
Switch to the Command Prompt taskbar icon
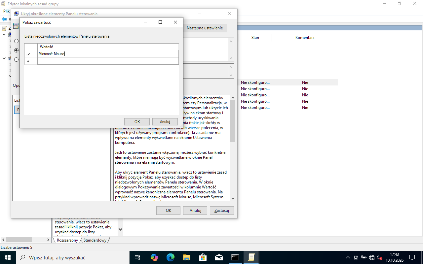coord(235,257)
